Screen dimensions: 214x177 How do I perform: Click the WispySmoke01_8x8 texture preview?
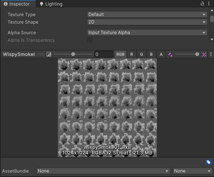(x=107, y=107)
